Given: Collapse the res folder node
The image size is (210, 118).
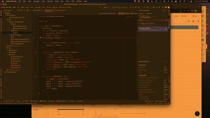Looking at the screenshot, I should coord(6,48).
